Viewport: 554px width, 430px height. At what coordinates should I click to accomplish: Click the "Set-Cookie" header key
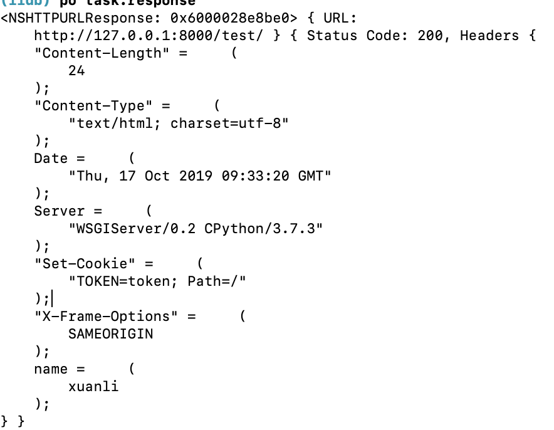click(85, 264)
